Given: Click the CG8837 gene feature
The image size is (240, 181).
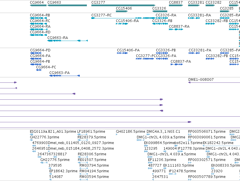Looking at the screenshot, I should pos(176,5).
